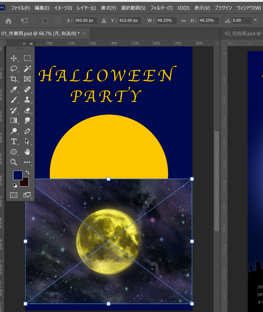Viewport: 263px width, 312px height.
Task: Close the floating tools panel
Action: 31,44
